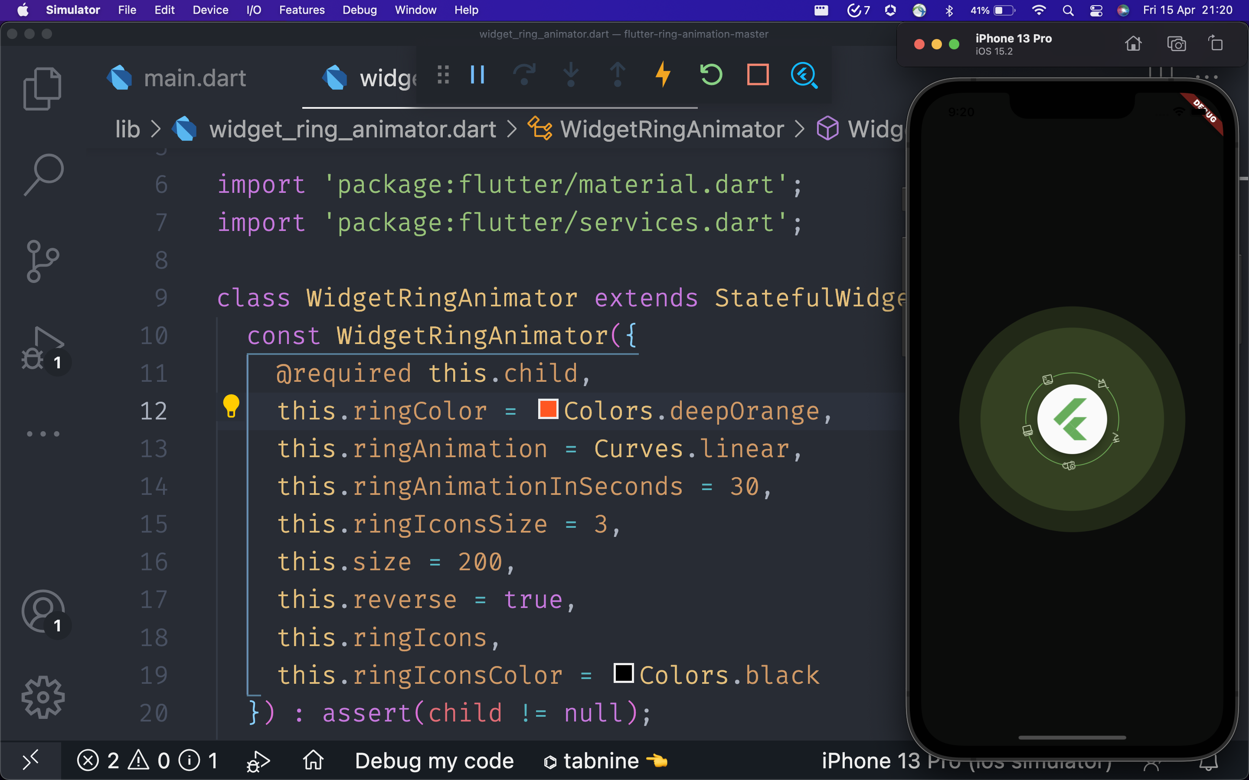Click Debug my code status button

click(x=434, y=761)
